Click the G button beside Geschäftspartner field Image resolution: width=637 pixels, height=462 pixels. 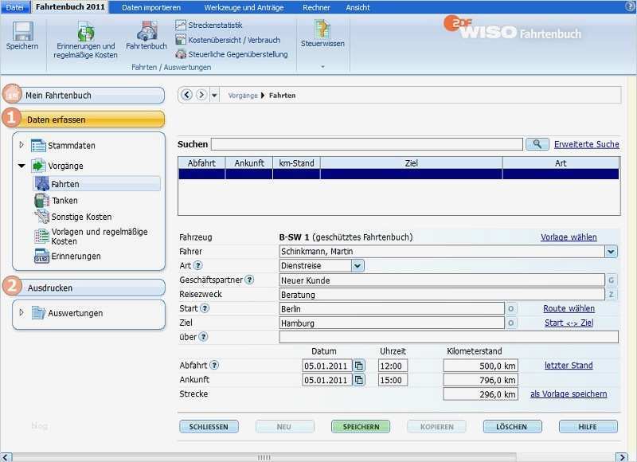pos(611,280)
